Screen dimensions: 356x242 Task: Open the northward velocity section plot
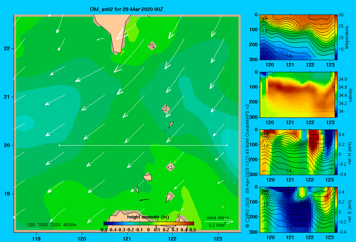[297, 152]
